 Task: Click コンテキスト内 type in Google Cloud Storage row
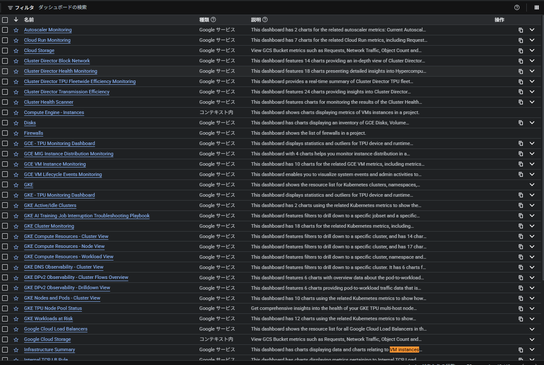pos(216,340)
